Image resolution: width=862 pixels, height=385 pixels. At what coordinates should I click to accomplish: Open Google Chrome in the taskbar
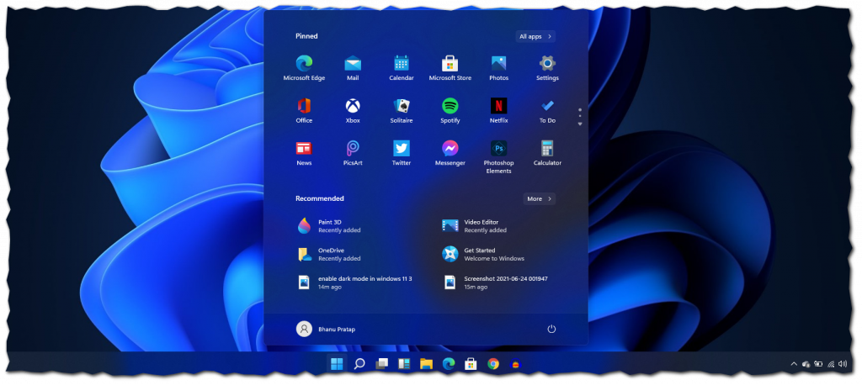493,364
